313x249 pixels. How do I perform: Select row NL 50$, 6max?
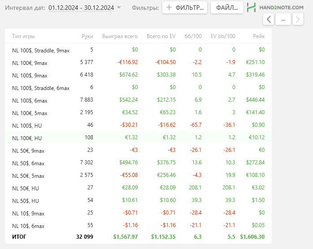pos(138,163)
